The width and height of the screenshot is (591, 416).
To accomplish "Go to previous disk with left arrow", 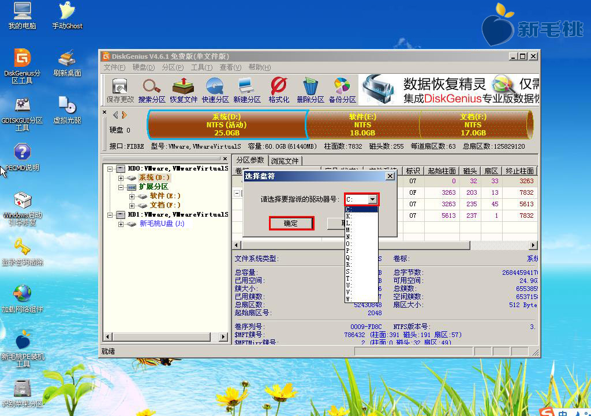I will pyautogui.click(x=115, y=115).
